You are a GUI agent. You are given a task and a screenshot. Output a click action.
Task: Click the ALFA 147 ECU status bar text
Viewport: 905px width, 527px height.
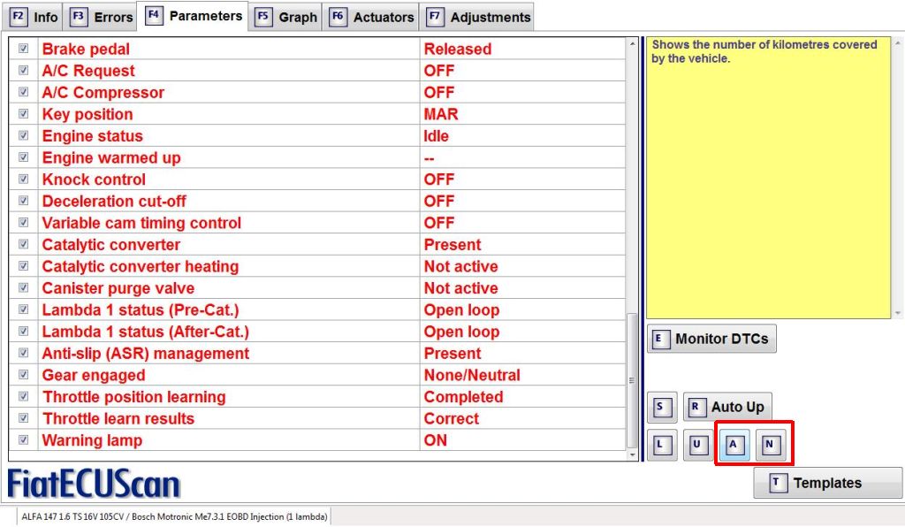click(x=174, y=516)
